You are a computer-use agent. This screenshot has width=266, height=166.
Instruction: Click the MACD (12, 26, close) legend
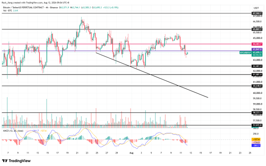(x=13, y=131)
